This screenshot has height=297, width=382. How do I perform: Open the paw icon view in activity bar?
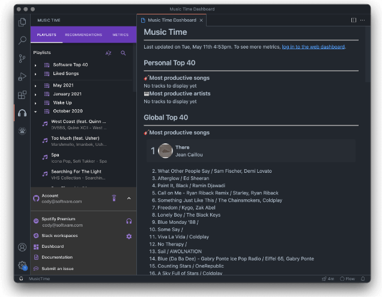[x=22, y=131]
